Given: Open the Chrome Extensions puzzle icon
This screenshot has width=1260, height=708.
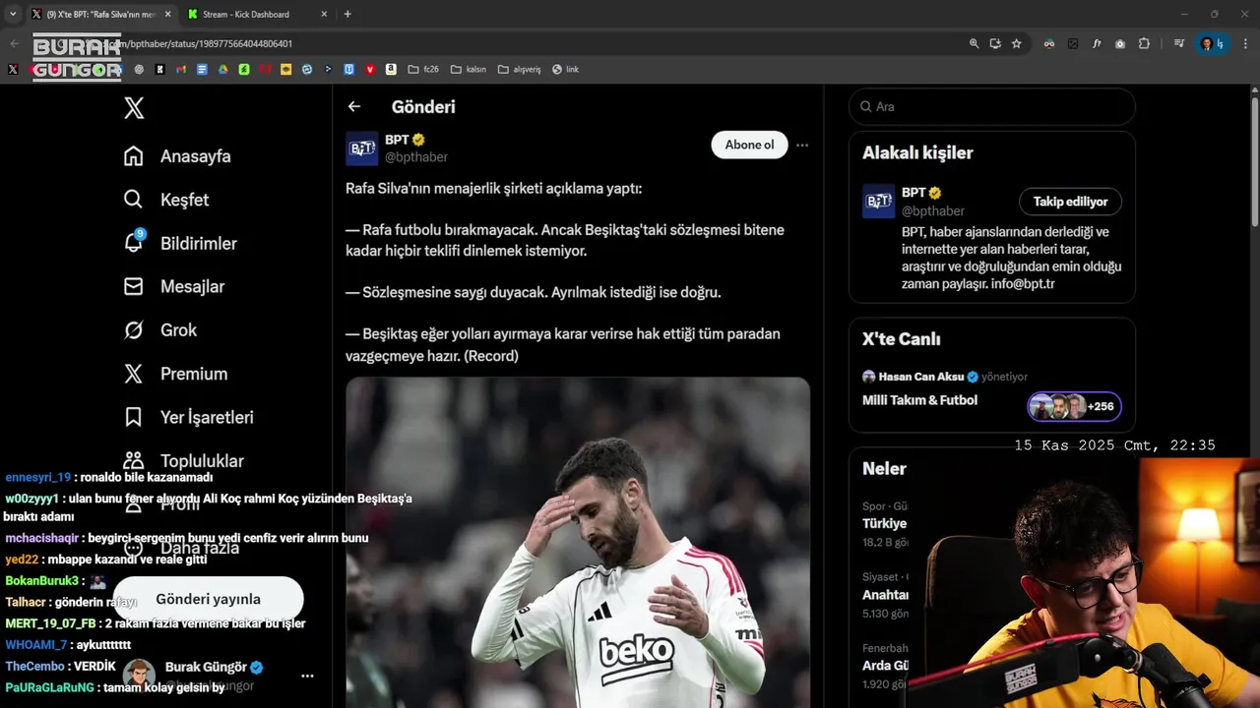Looking at the screenshot, I should tap(1144, 43).
